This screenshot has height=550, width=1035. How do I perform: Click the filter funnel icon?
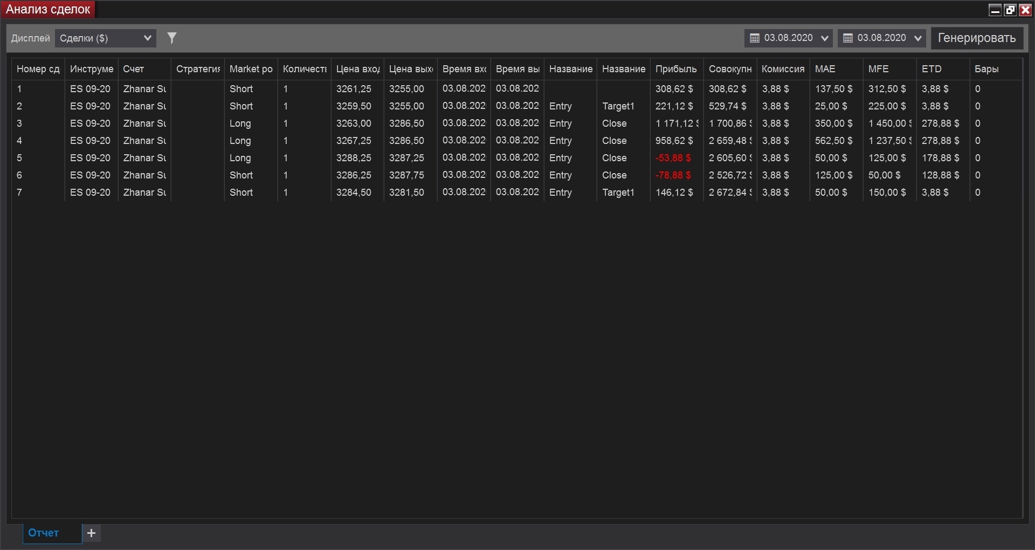(x=172, y=38)
